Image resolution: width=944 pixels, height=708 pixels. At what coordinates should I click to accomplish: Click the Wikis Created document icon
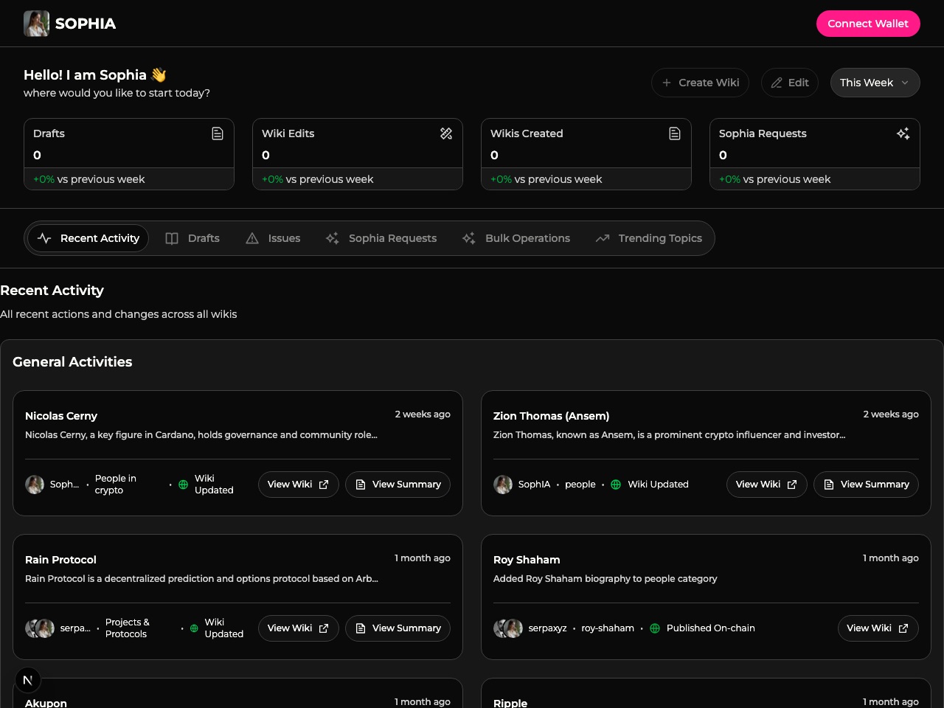[675, 133]
